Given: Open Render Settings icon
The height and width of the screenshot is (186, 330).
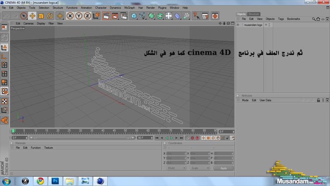Looking at the screenshot, I should 124,16.
